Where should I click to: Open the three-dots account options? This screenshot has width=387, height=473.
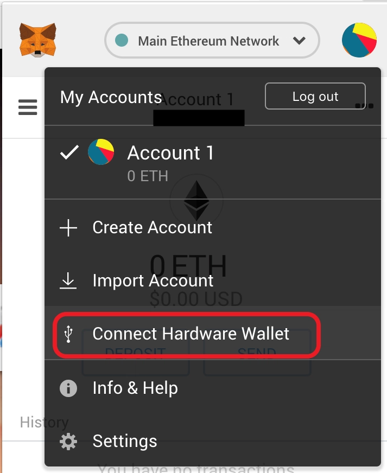(364, 106)
